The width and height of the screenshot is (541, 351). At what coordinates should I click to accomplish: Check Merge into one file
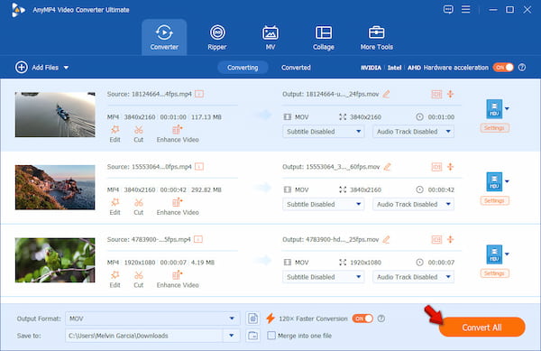(271, 336)
